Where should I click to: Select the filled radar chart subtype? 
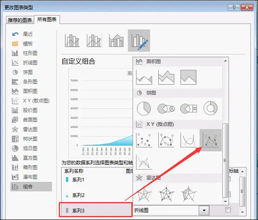pos(188,194)
